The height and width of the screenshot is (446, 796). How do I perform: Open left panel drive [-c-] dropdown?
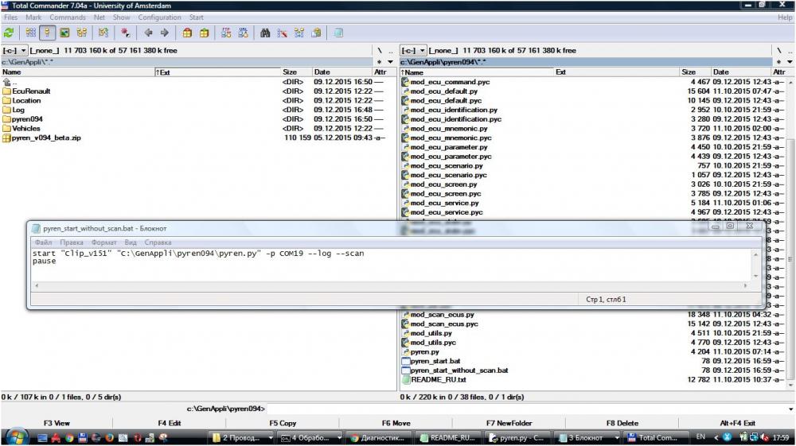(x=14, y=51)
